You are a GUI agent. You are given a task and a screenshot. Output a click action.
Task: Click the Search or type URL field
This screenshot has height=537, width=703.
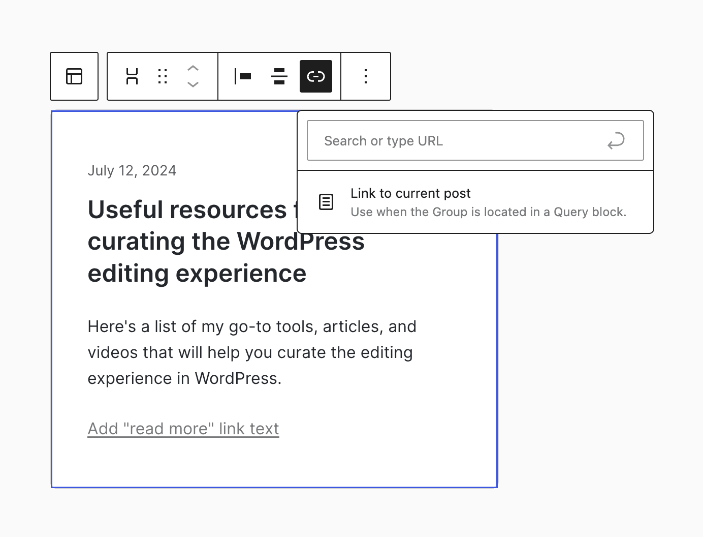[x=457, y=141]
